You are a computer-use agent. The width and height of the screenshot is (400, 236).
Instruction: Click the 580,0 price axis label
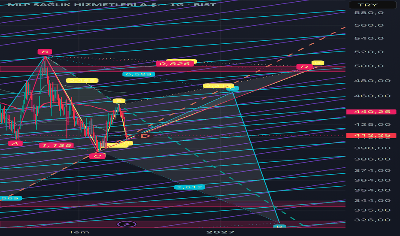coord(369,13)
